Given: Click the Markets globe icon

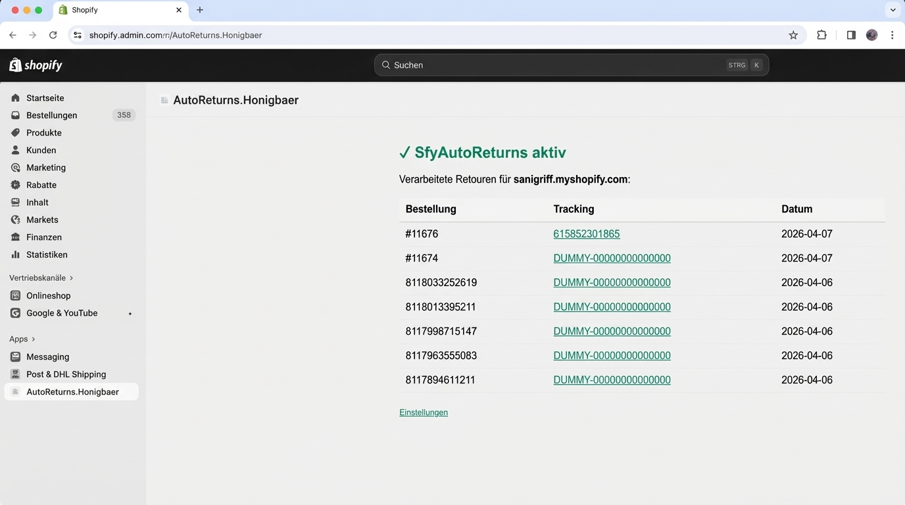Looking at the screenshot, I should click(15, 220).
